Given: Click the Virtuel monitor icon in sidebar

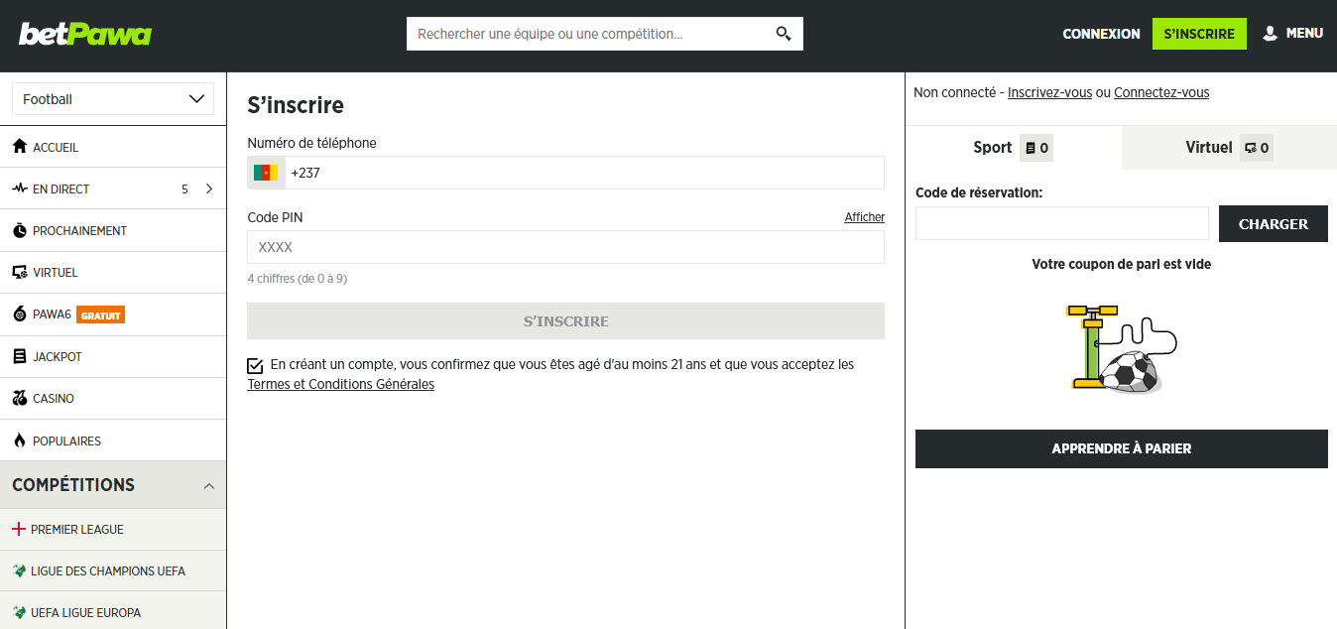Looking at the screenshot, I should tap(20, 272).
